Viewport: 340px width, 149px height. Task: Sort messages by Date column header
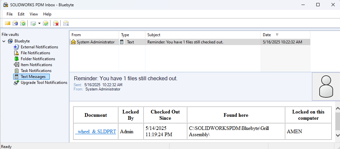pos(285,35)
